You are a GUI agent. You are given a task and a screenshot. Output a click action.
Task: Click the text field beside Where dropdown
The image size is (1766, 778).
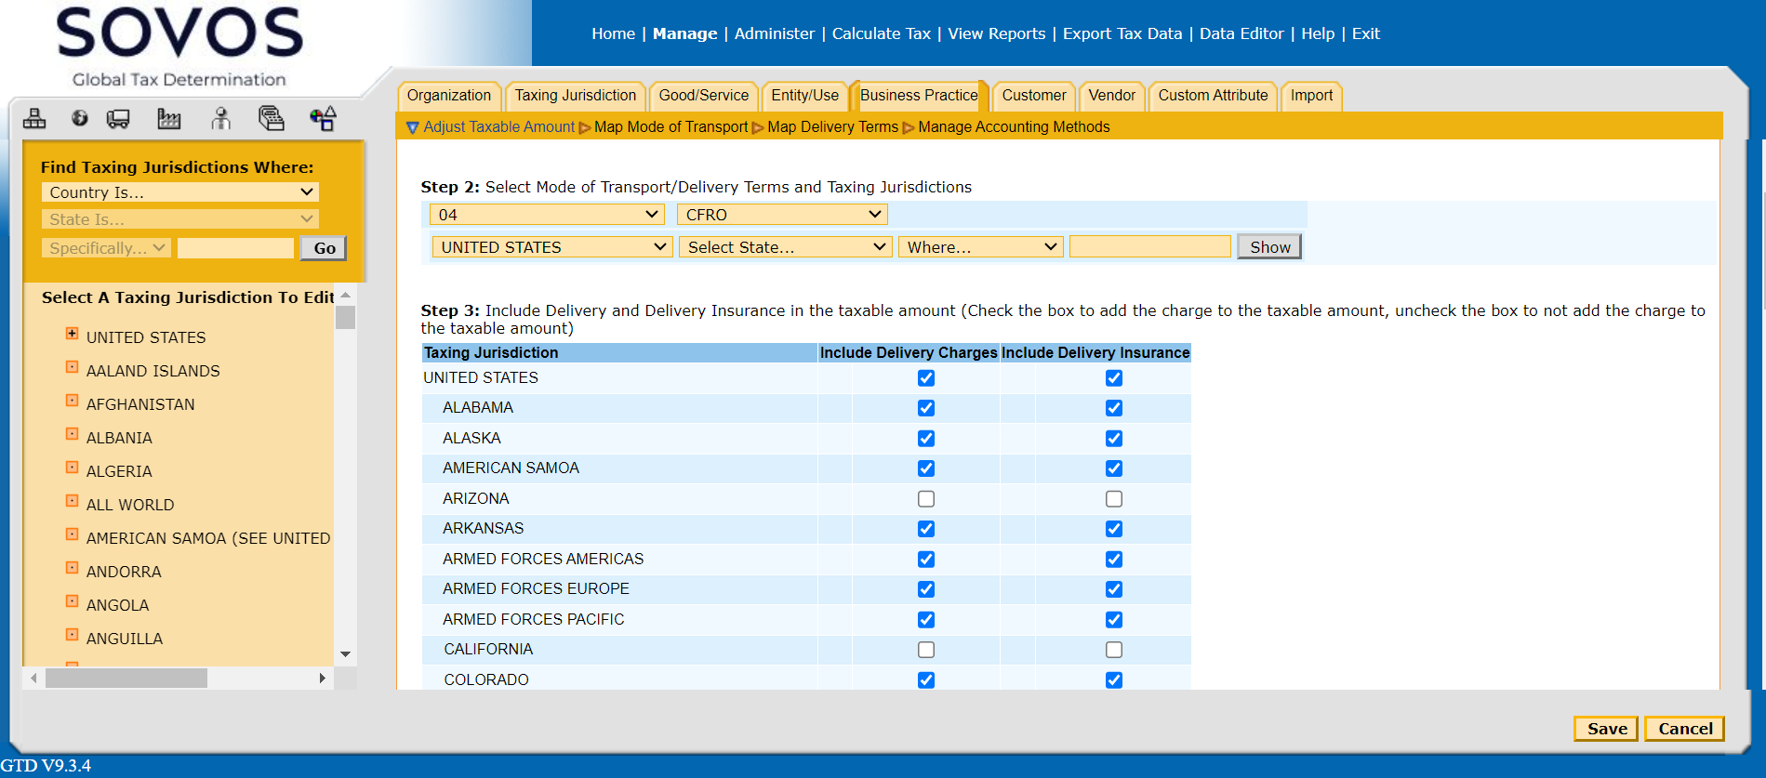1149,247
